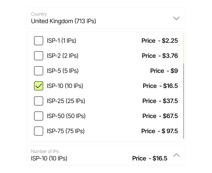Click the list scrollbar thumb
This screenshot has width=212, height=173.
pos(184,48)
